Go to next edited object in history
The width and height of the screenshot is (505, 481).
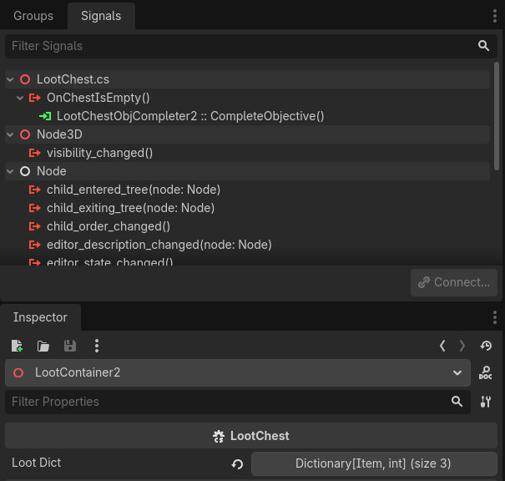[x=462, y=346]
